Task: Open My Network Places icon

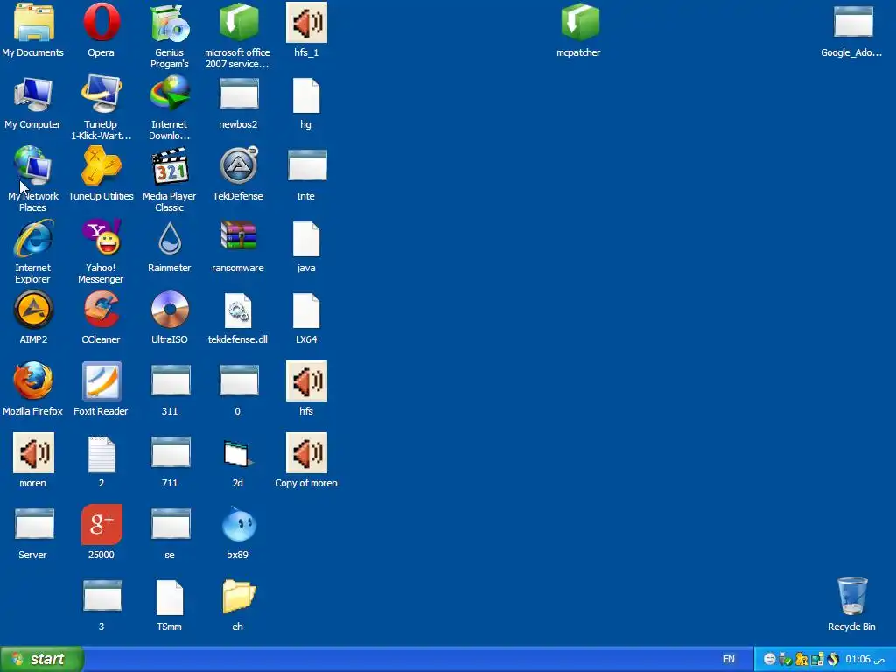Action: pos(33,167)
